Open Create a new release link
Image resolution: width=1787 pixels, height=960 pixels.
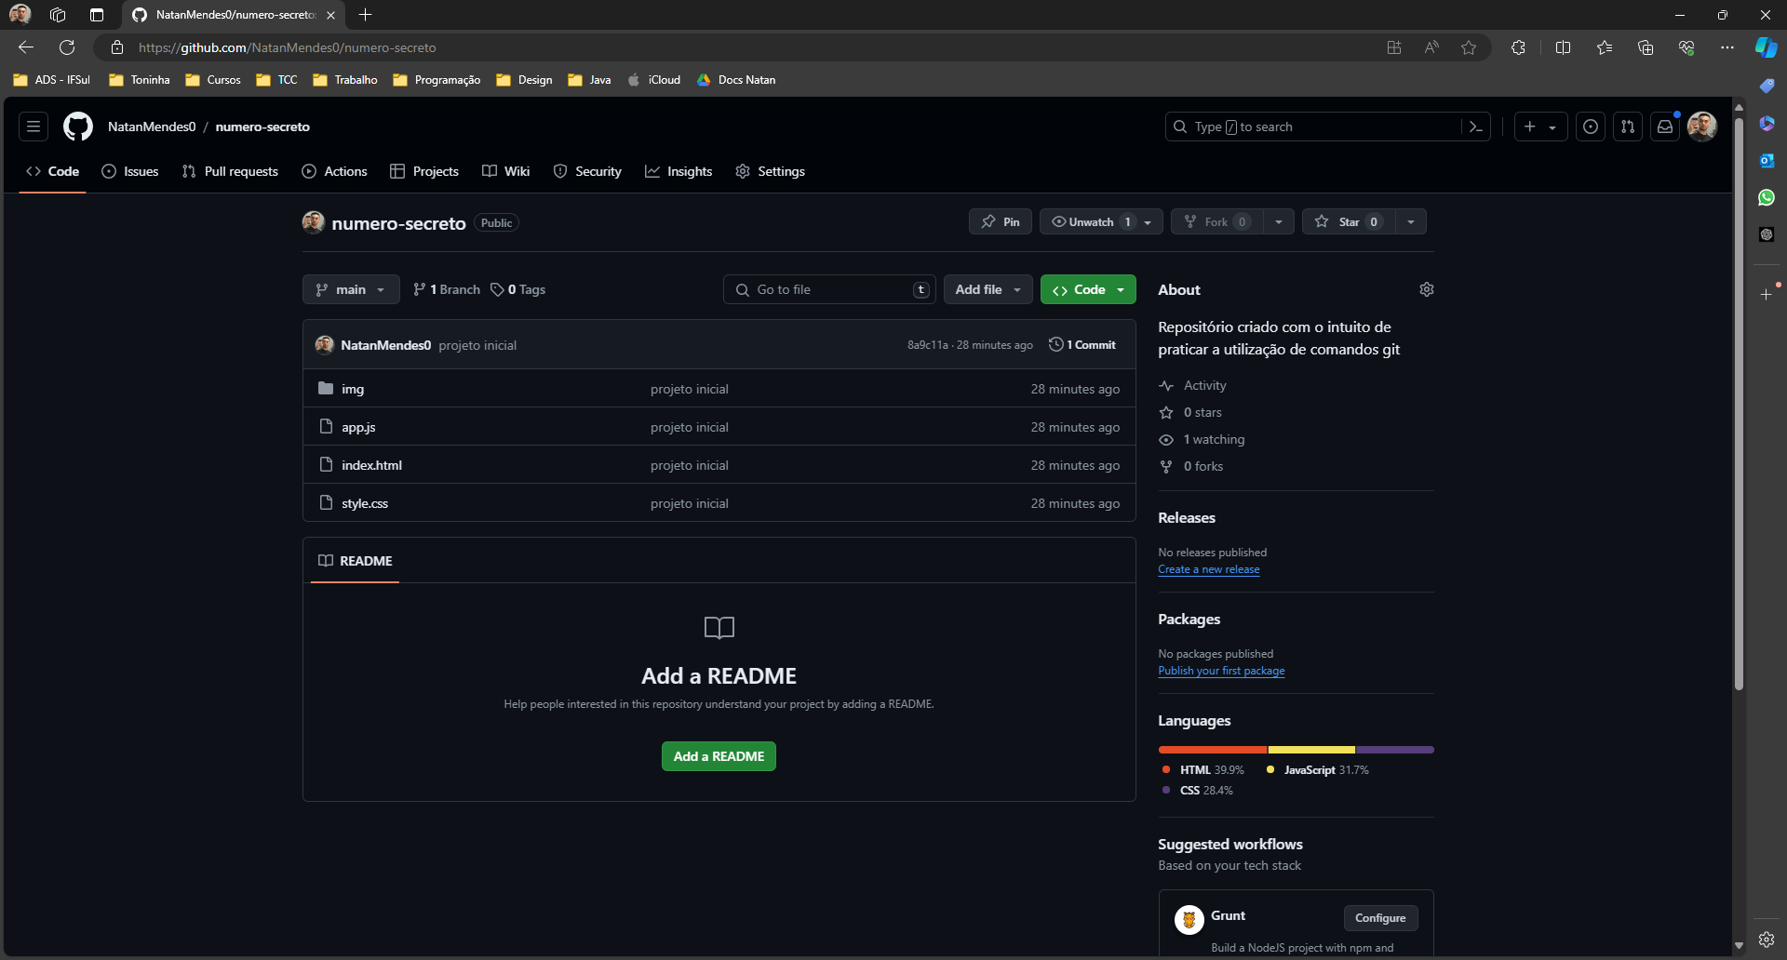point(1209,569)
